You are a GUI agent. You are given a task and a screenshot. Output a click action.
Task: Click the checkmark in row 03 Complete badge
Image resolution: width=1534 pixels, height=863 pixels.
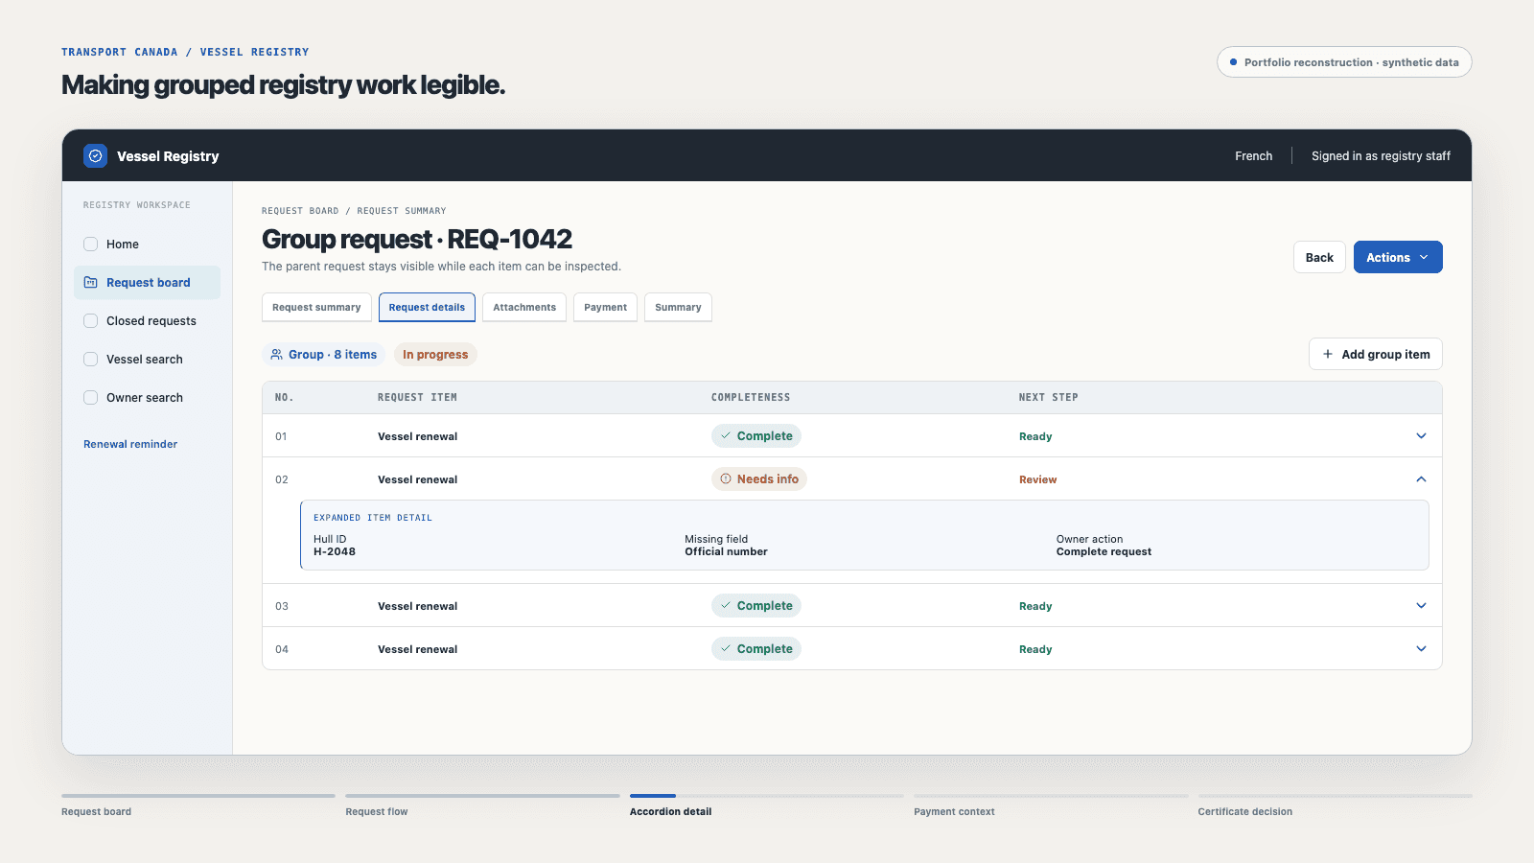[726, 606]
